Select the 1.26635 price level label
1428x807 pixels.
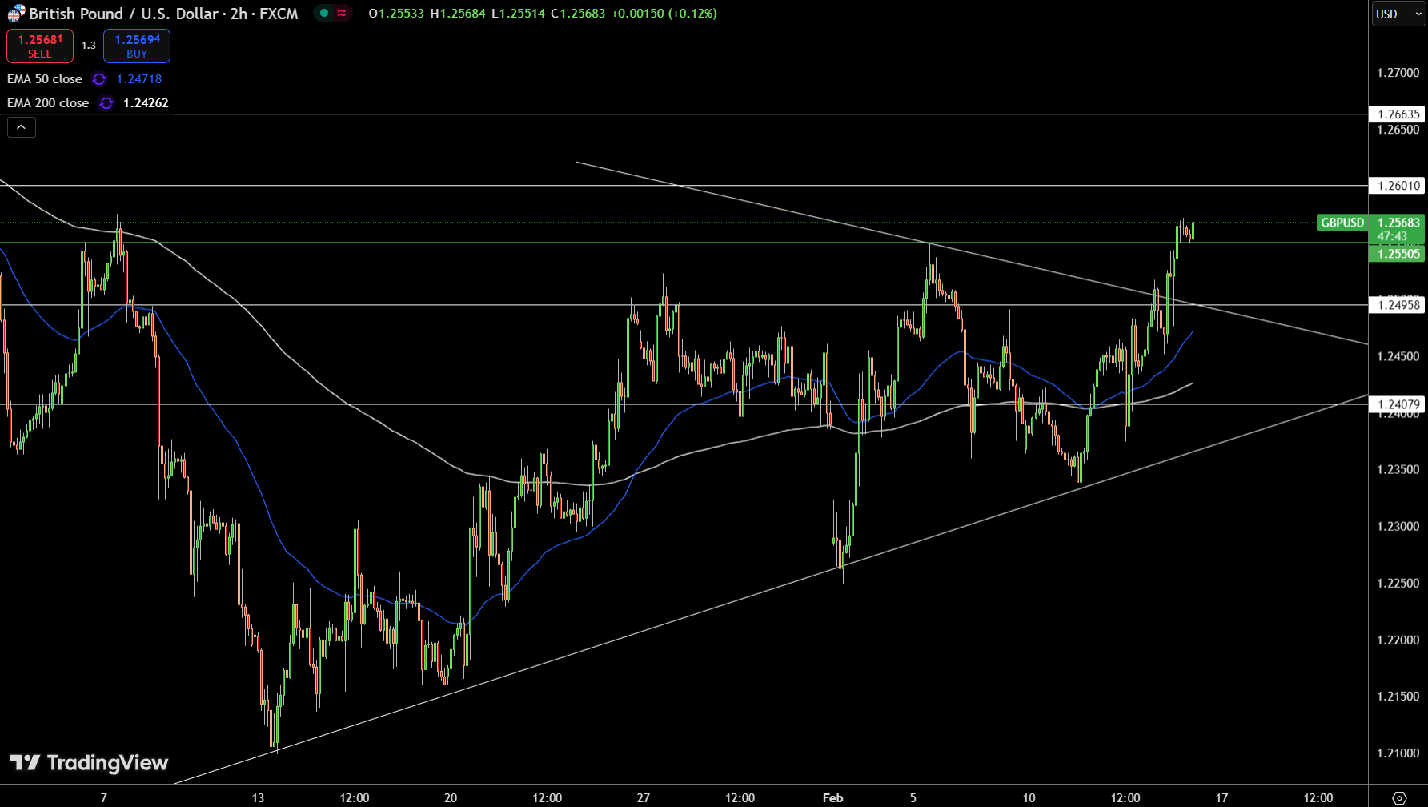click(1397, 114)
